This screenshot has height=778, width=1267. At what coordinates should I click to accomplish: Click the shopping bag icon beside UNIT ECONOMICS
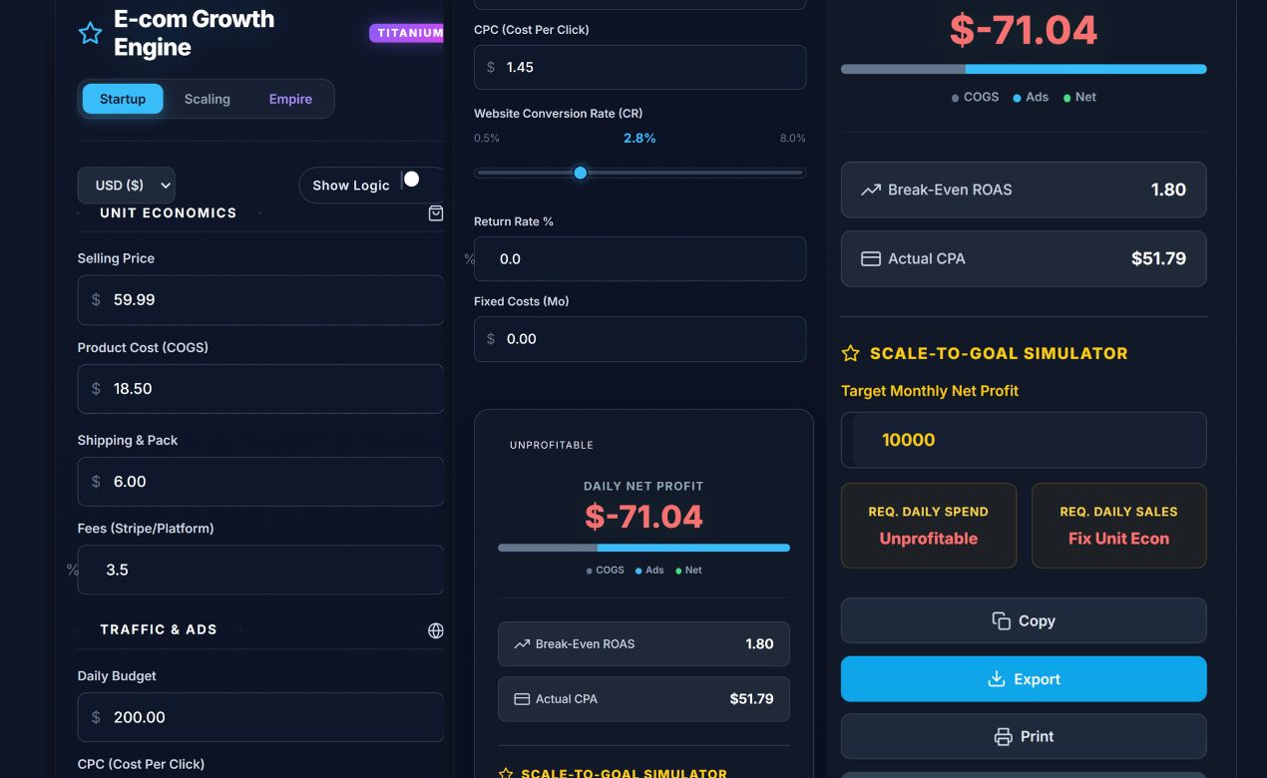tap(435, 212)
